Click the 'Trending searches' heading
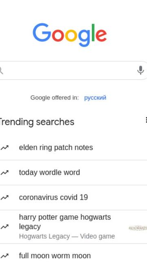 click(36, 122)
